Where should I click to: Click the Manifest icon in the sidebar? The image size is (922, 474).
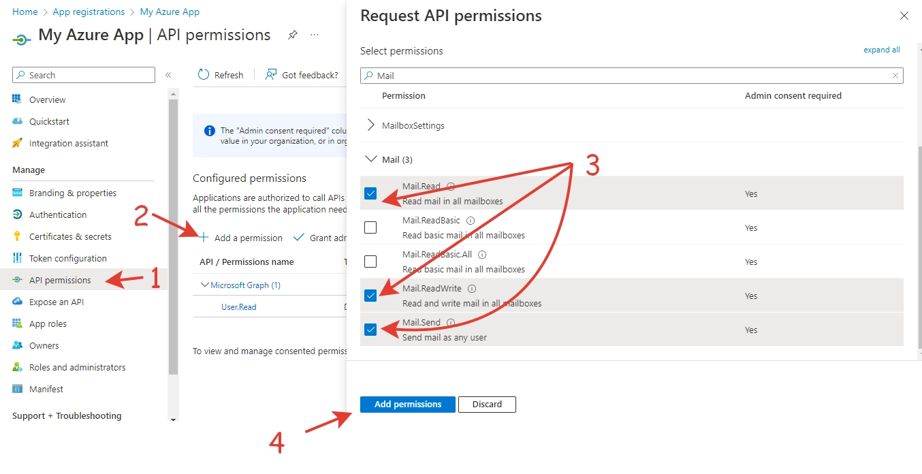point(17,389)
